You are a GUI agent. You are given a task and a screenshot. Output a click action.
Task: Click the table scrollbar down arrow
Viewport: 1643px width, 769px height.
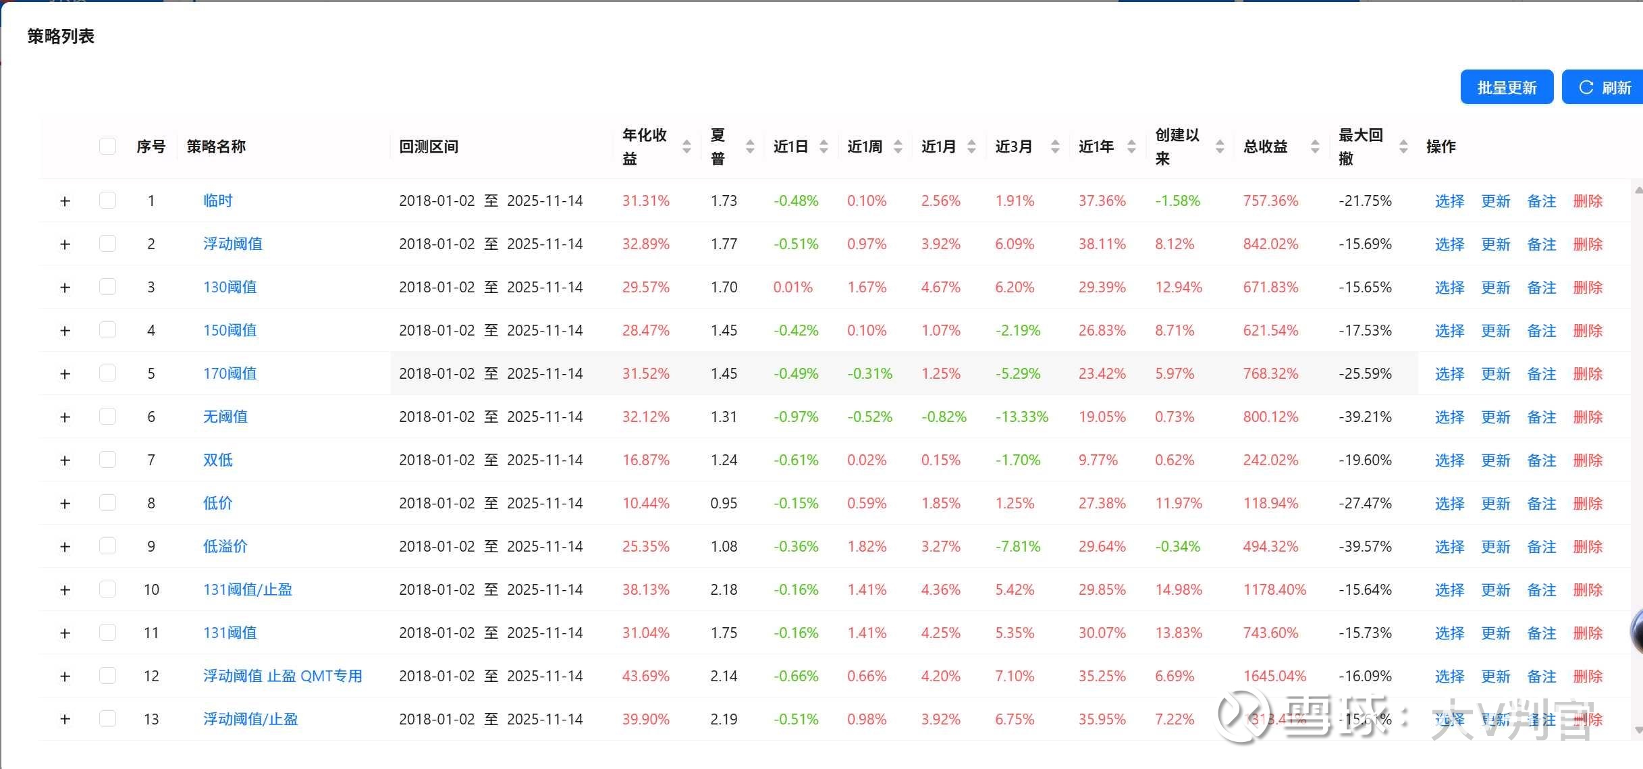(1638, 730)
